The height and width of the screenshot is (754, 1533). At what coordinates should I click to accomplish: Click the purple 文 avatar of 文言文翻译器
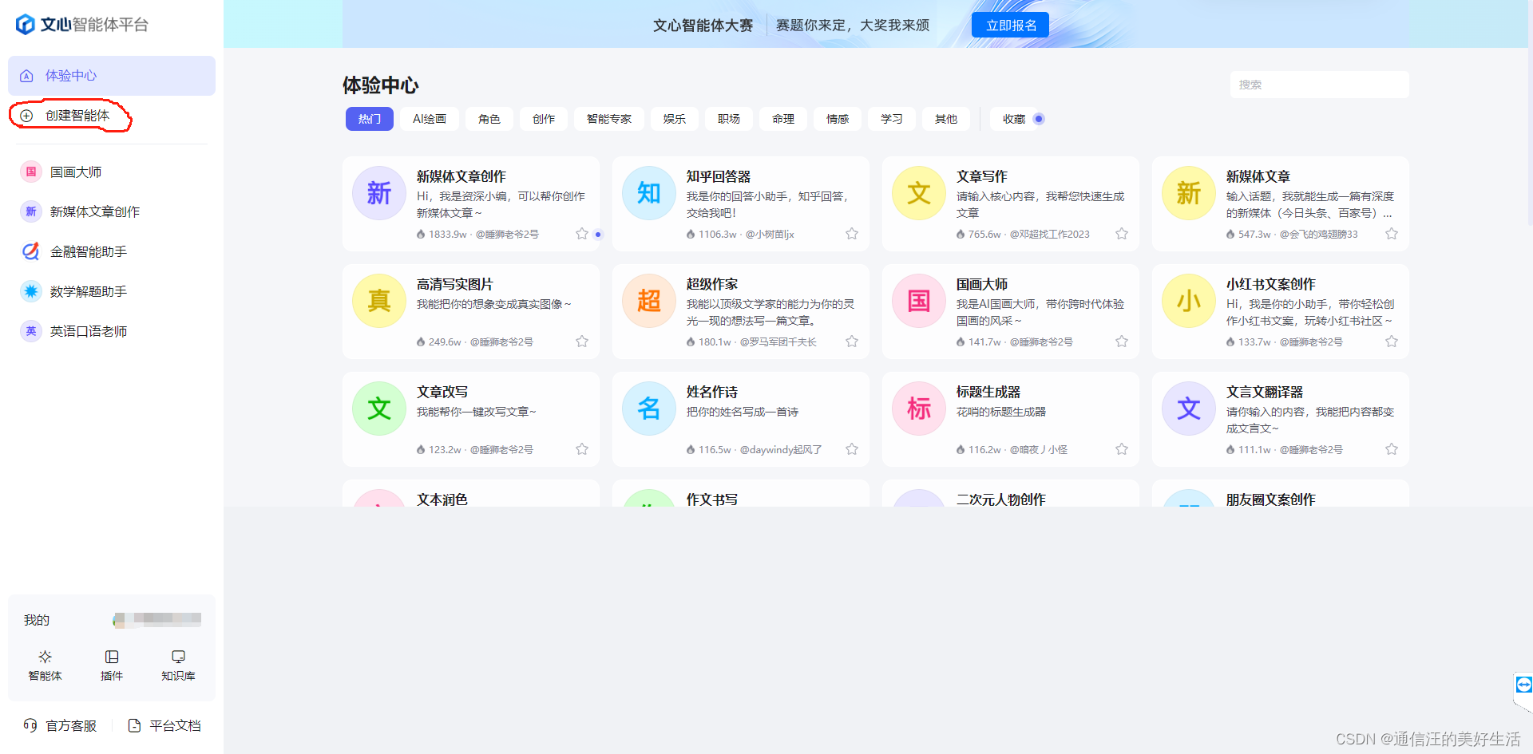[x=1189, y=409]
